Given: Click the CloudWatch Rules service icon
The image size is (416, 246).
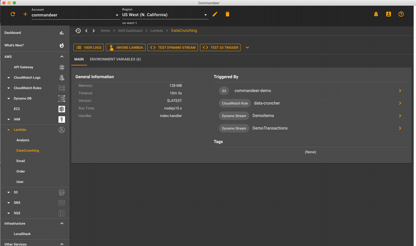Looking at the screenshot, I should 62,88.
